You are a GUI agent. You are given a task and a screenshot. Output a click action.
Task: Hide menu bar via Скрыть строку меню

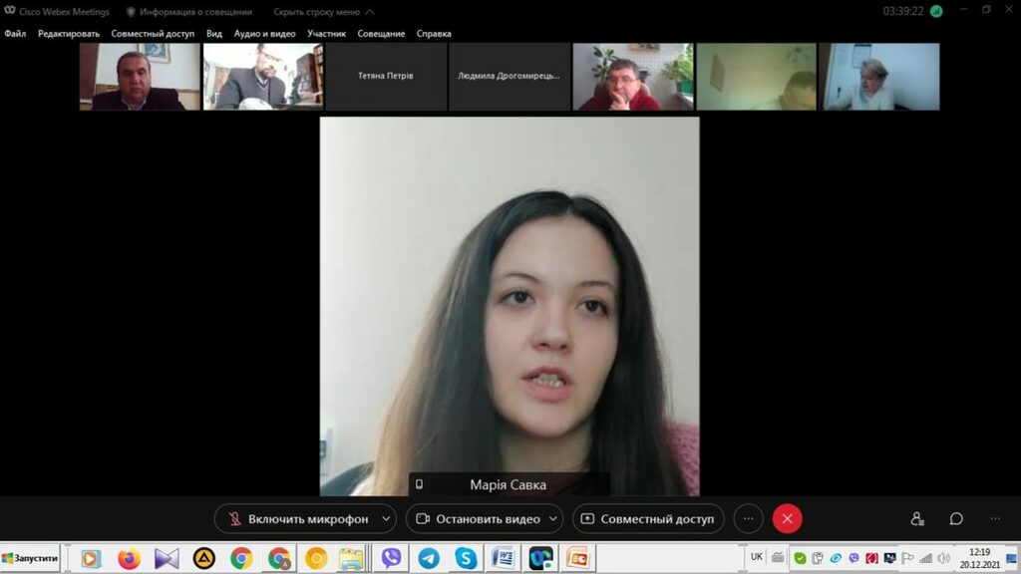pos(316,12)
